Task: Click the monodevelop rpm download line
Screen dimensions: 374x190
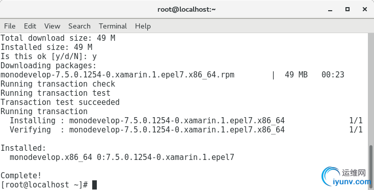Action: point(172,75)
